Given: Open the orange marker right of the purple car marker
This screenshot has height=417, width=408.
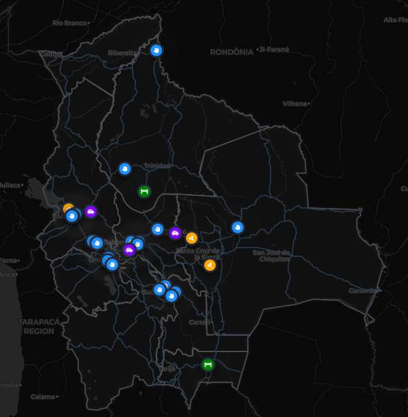Looking at the screenshot, I should tap(192, 237).
